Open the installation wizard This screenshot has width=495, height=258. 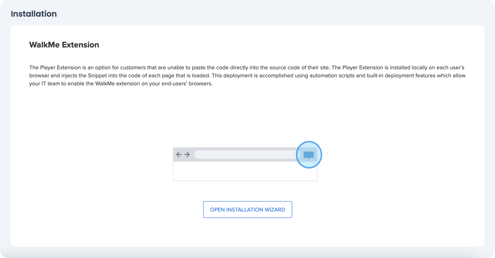coord(247,209)
